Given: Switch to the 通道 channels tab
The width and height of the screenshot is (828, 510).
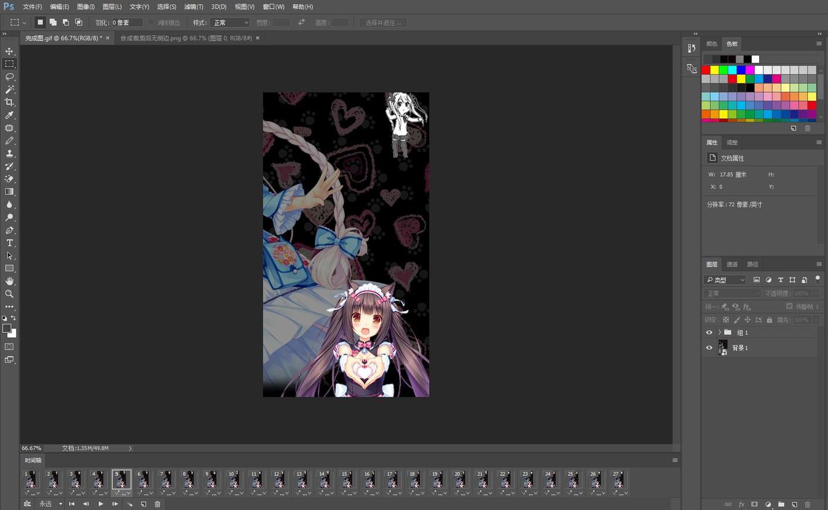Looking at the screenshot, I should (x=731, y=264).
